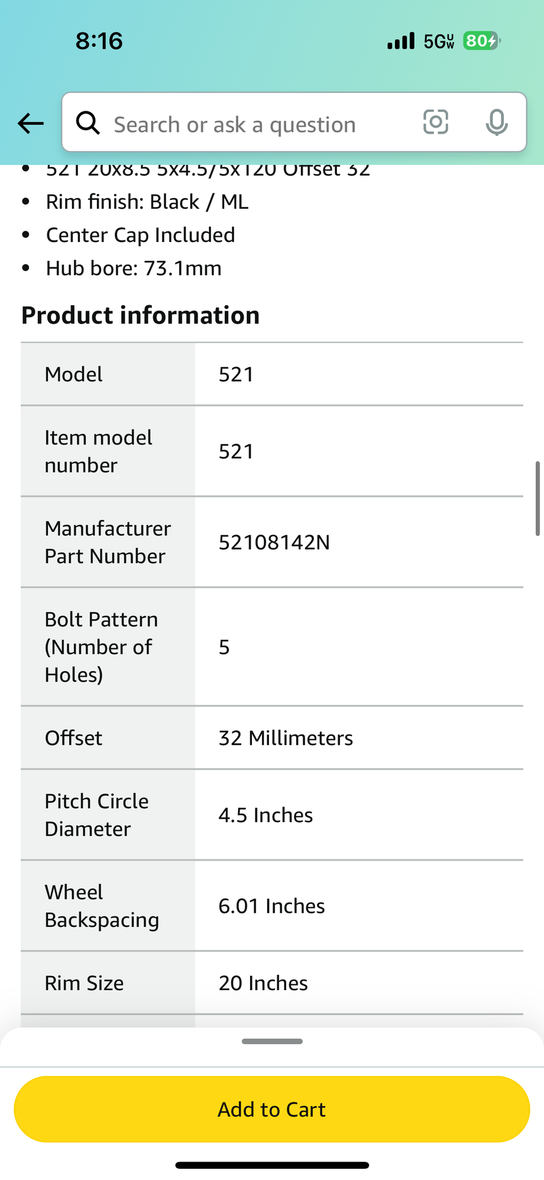Tap the gray bottom sheet drag handle
The height and width of the screenshot is (1180, 544).
click(272, 1041)
